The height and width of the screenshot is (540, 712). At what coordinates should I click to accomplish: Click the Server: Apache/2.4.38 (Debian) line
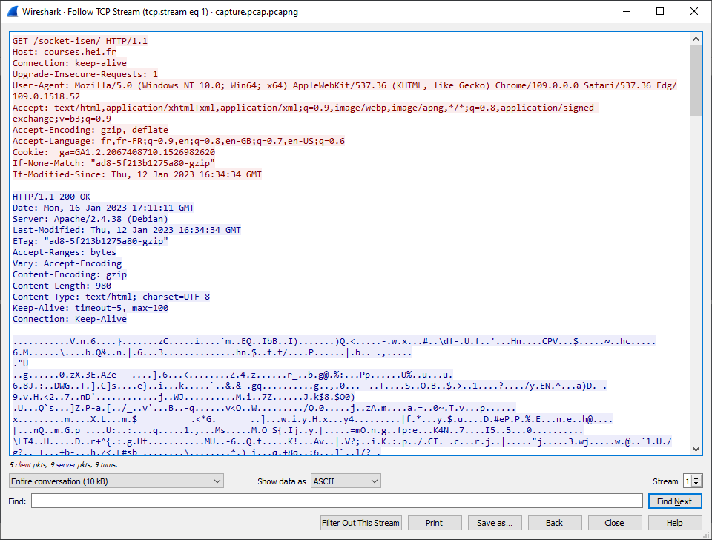(90, 219)
